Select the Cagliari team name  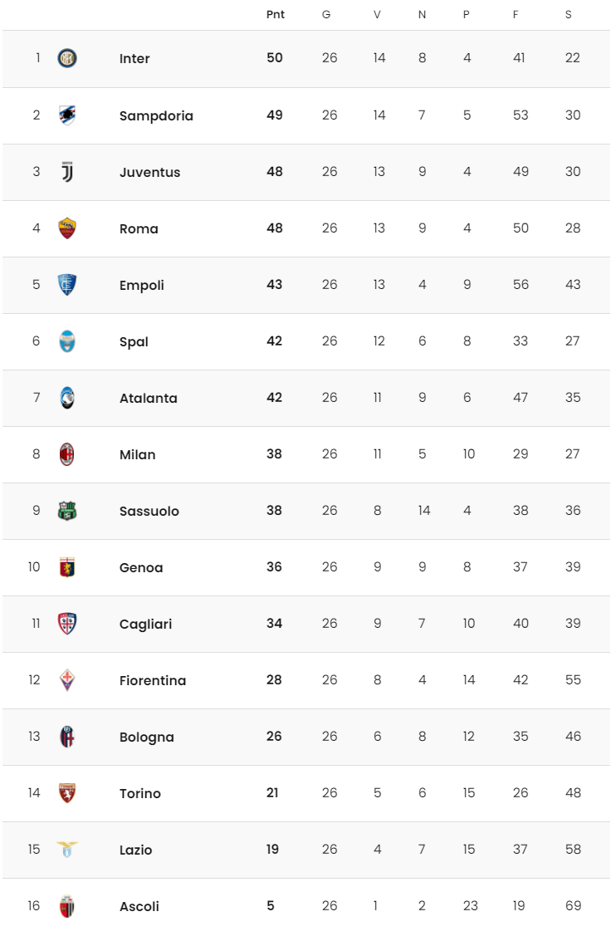(x=145, y=625)
